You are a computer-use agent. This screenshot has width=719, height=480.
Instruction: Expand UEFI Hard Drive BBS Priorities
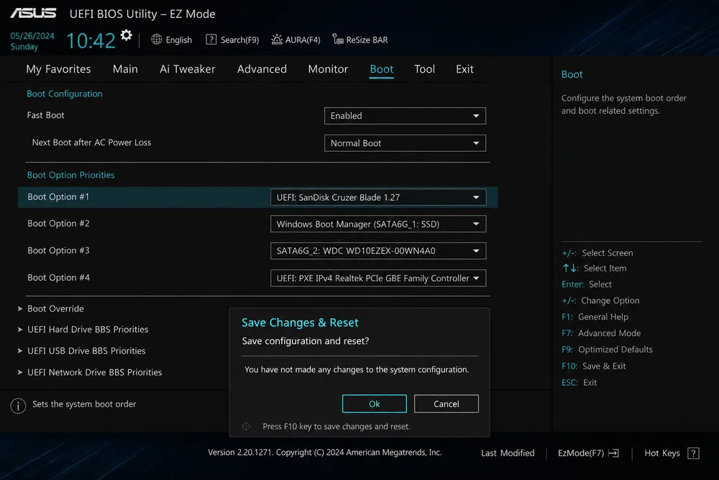click(83, 330)
